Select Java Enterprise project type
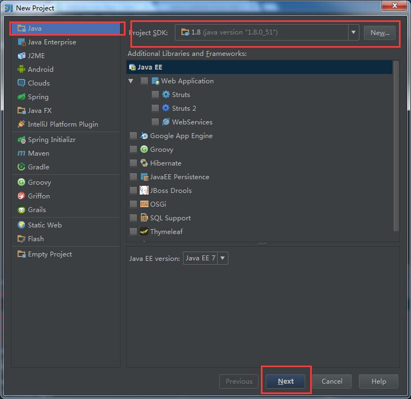 pos(66,42)
